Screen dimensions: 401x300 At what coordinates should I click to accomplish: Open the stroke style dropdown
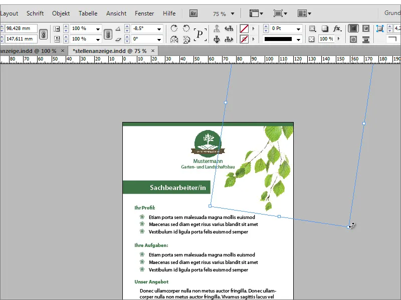[x=298, y=39]
